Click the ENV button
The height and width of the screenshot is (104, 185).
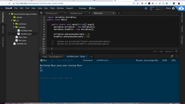(173, 60)
